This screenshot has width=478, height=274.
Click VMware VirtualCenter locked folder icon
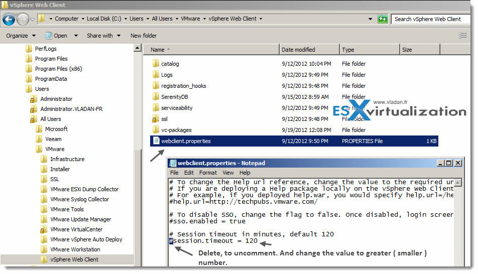(x=44, y=229)
